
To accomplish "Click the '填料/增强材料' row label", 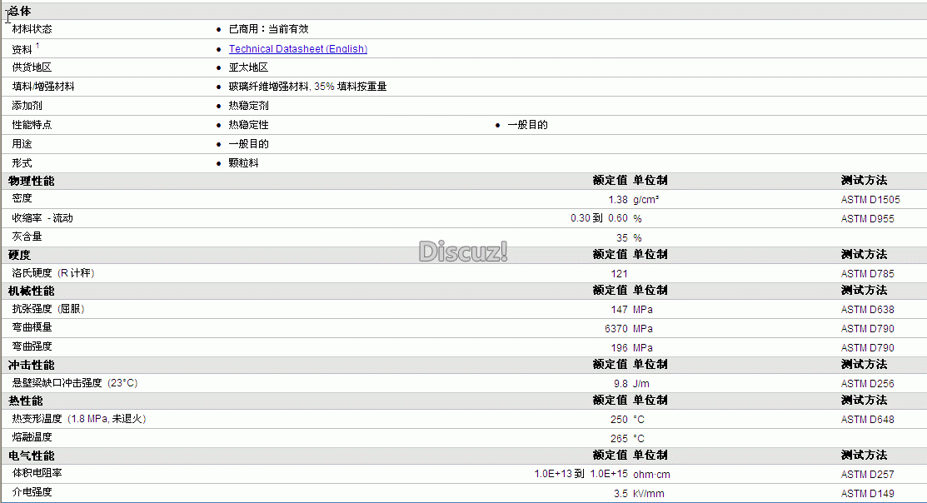I will [x=43, y=87].
